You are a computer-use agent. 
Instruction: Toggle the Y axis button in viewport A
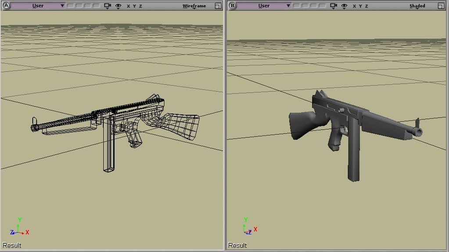(x=134, y=6)
